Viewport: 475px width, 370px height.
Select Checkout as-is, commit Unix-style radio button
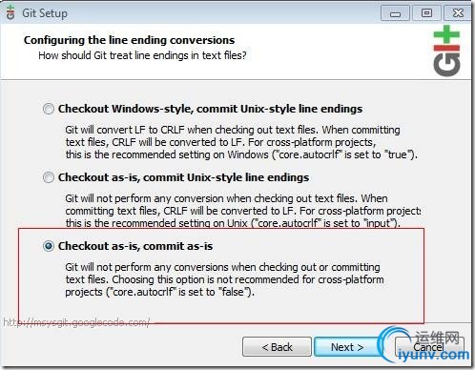[49, 177]
